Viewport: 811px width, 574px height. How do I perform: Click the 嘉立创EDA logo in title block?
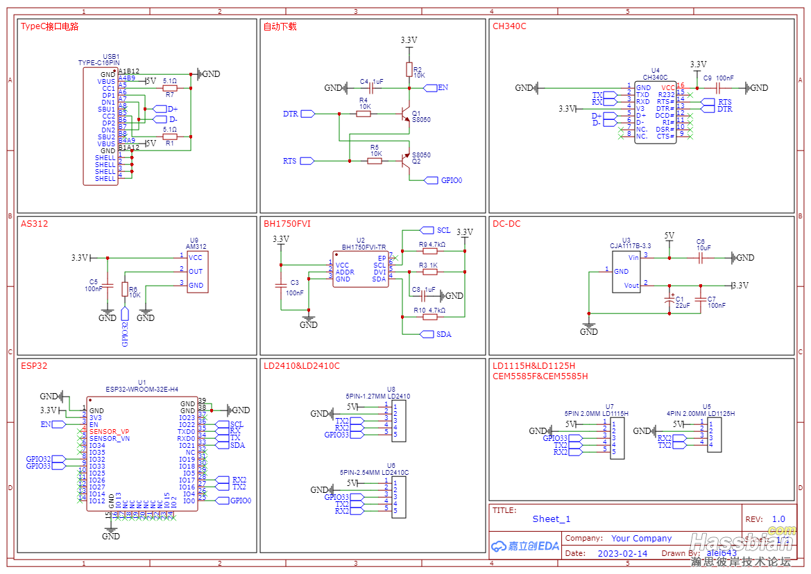tap(525, 546)
